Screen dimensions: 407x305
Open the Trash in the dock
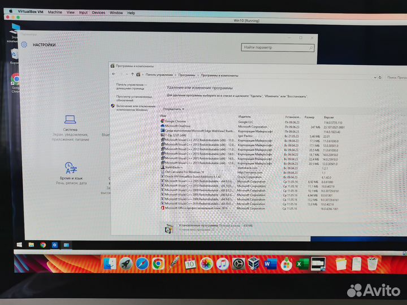click(x=373, y=264)
